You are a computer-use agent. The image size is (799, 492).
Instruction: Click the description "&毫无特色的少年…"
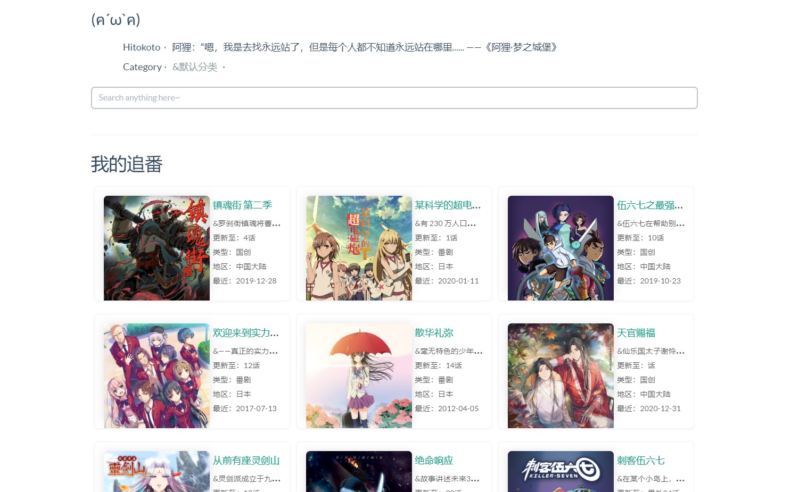(449, 351)
